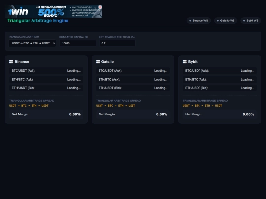Select Gate.io BTC/USDT (Ask) row
This screenshot has height=199, width=266.
click(x=133, y=71)
